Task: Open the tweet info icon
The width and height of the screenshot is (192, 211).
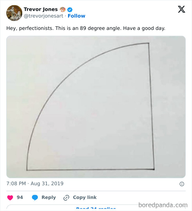Action: tap(182, 184)
